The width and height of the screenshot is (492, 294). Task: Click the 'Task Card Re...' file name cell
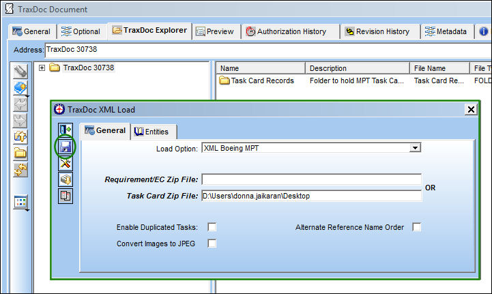click(439, 80)
